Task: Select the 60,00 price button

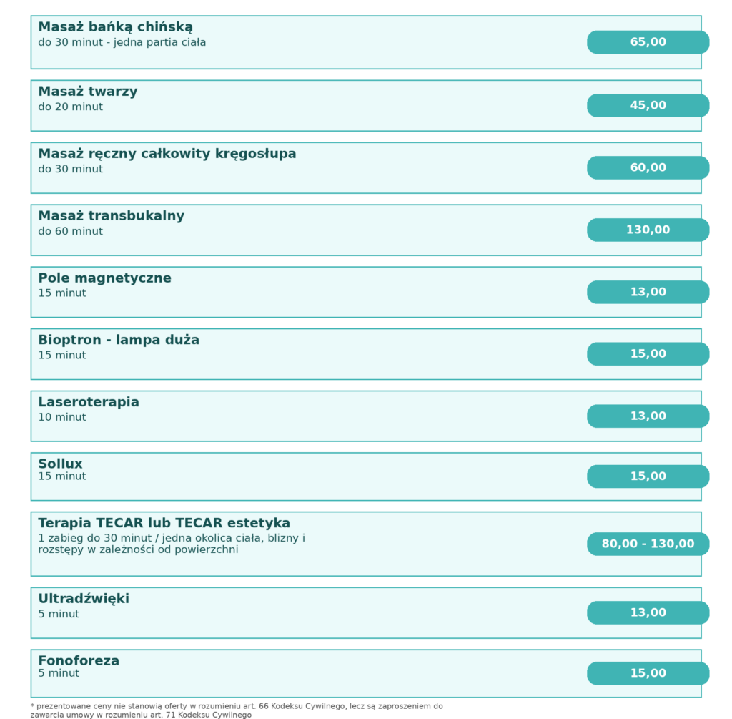Action: pyautogui.click(x=648, y=167)
